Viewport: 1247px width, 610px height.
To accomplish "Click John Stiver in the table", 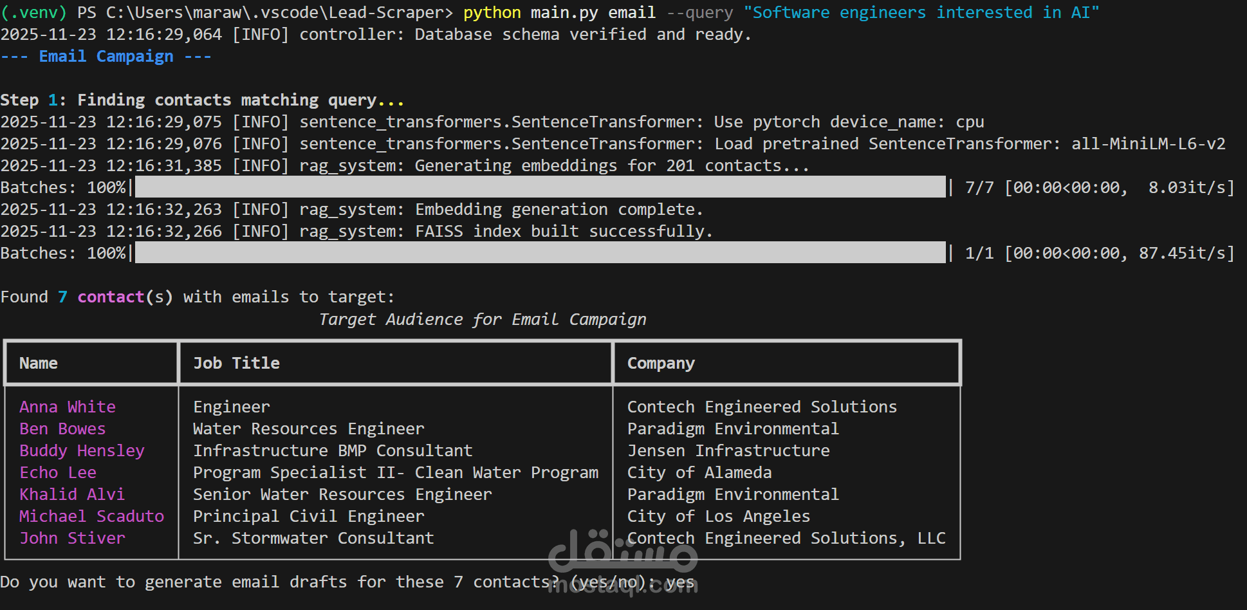I will [x=72, y=538].
